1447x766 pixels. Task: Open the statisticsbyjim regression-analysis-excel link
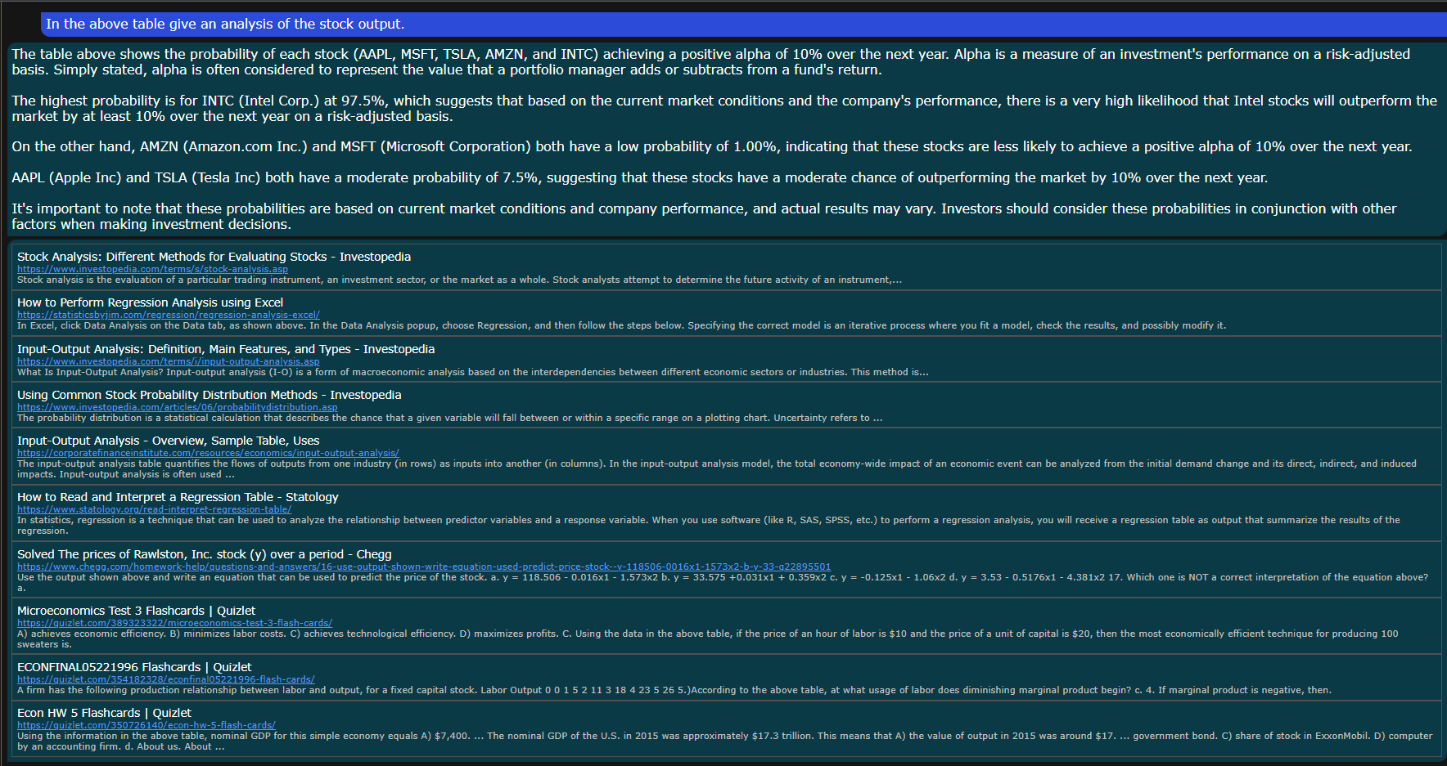(168, 315)
